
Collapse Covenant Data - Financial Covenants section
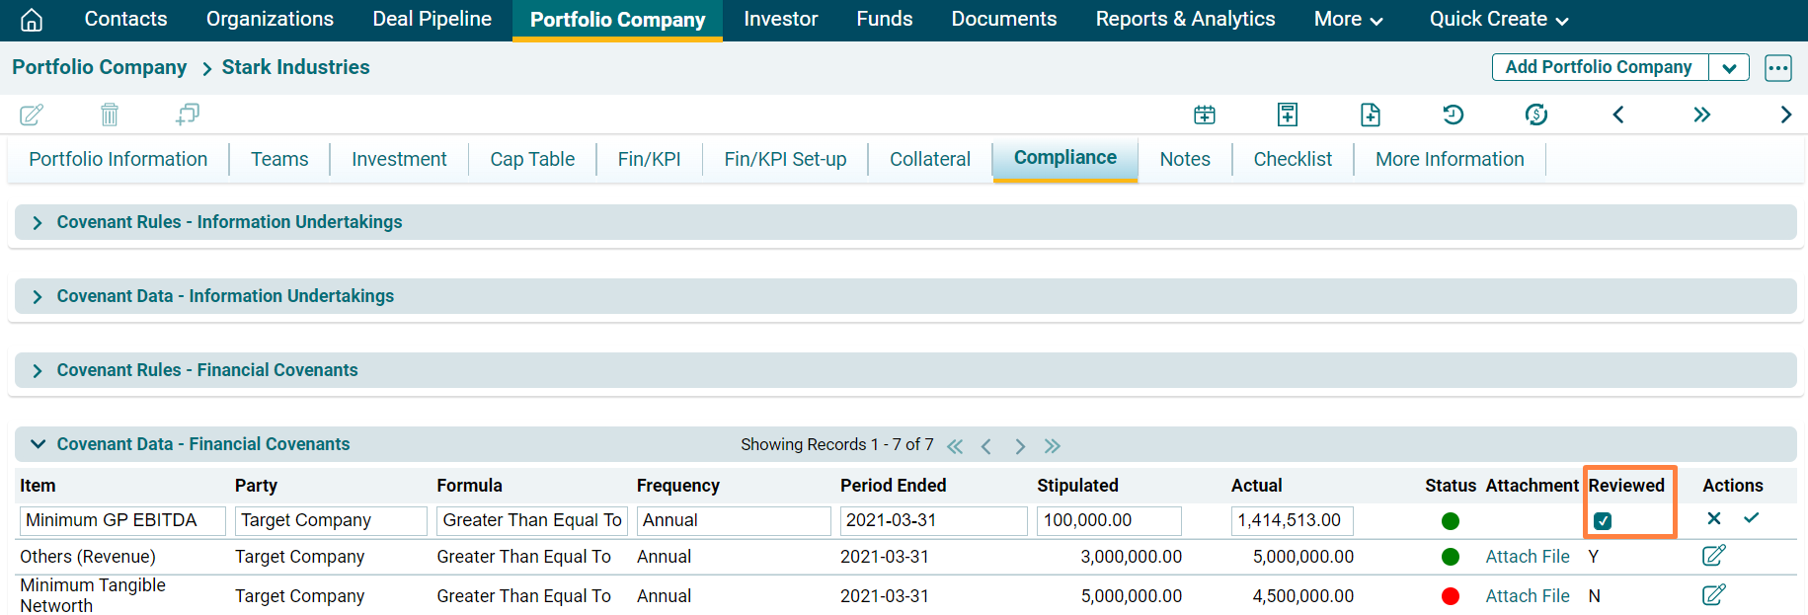click(38, 444)
